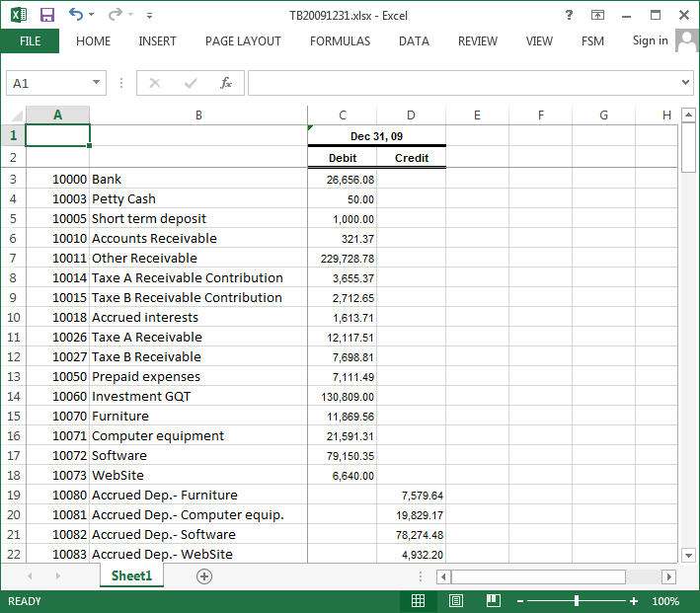The height and width of the screenshot is (613, 700).
Task: Open Excel Help question mark
Action: [x=569, y=15]
